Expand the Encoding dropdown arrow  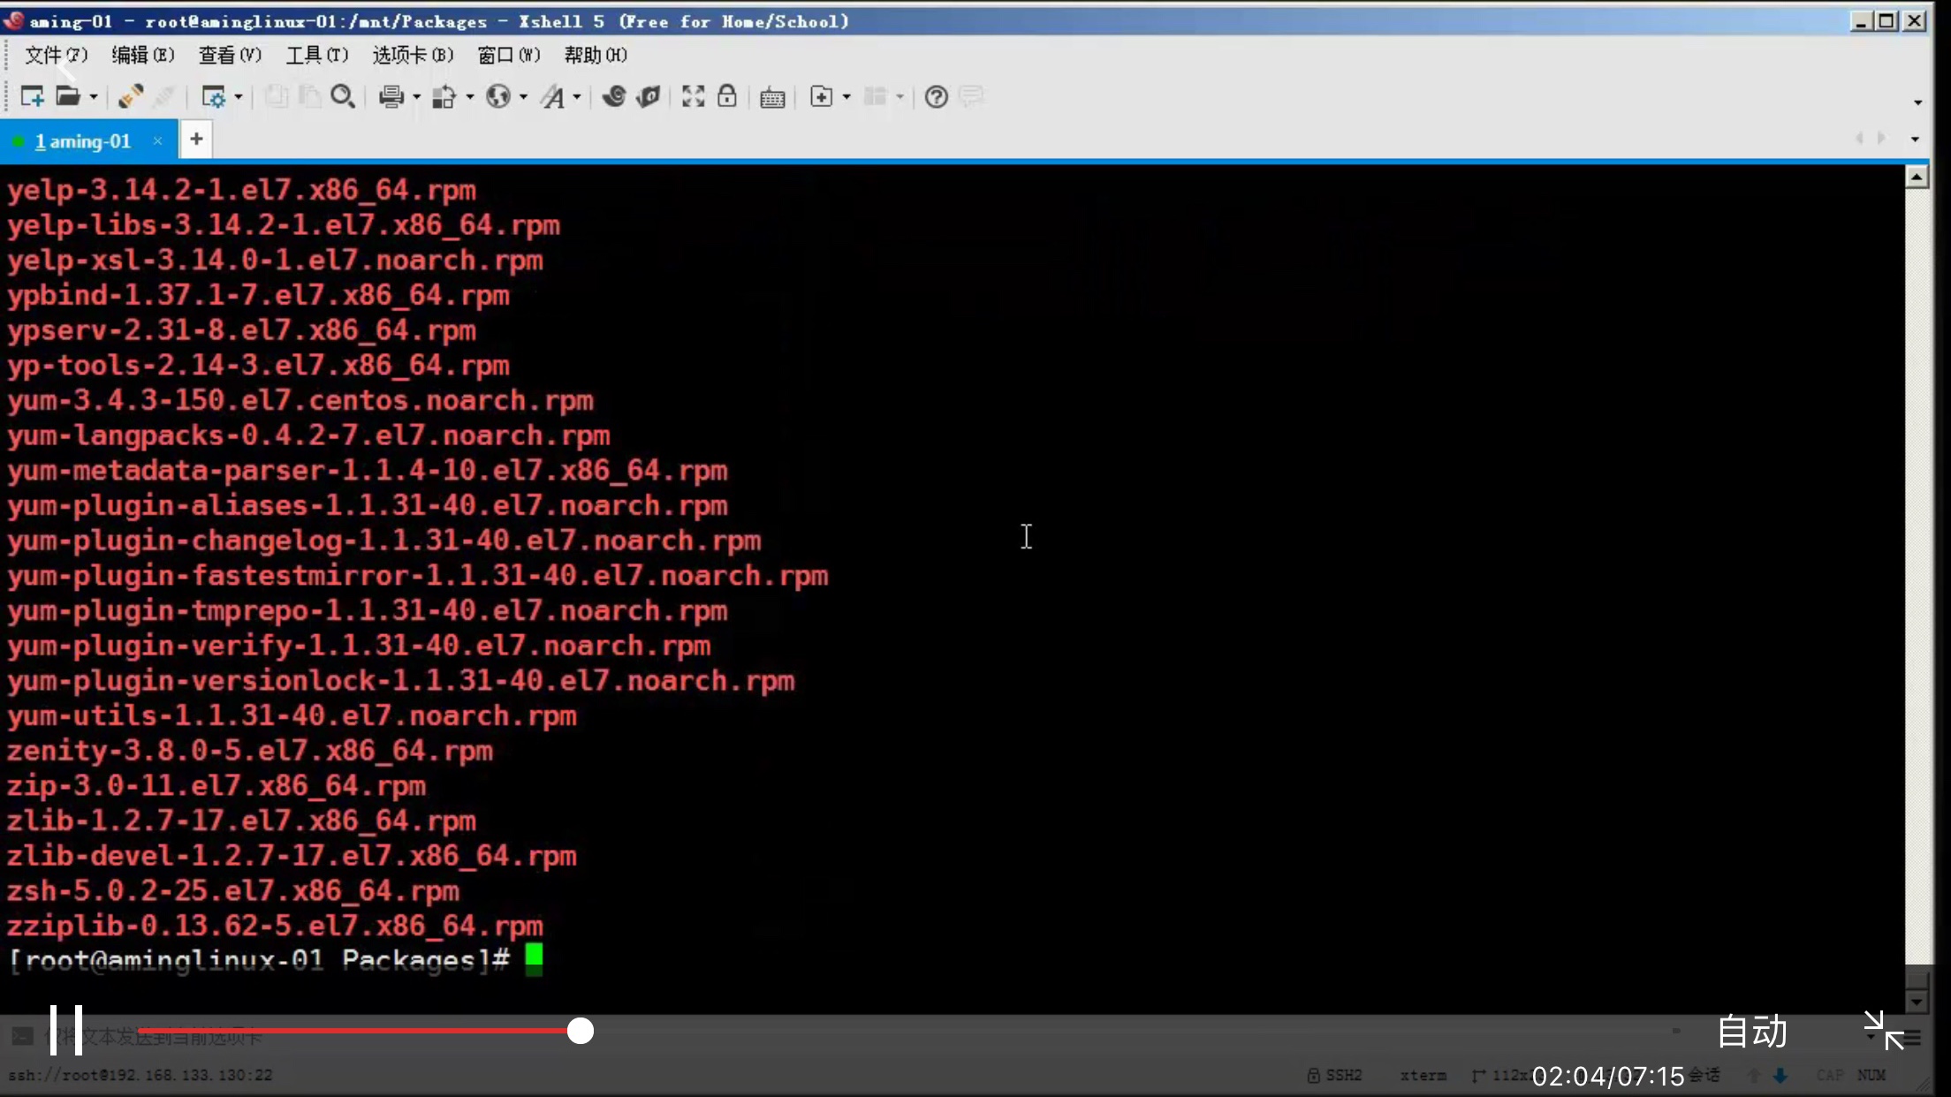[523, 97]
